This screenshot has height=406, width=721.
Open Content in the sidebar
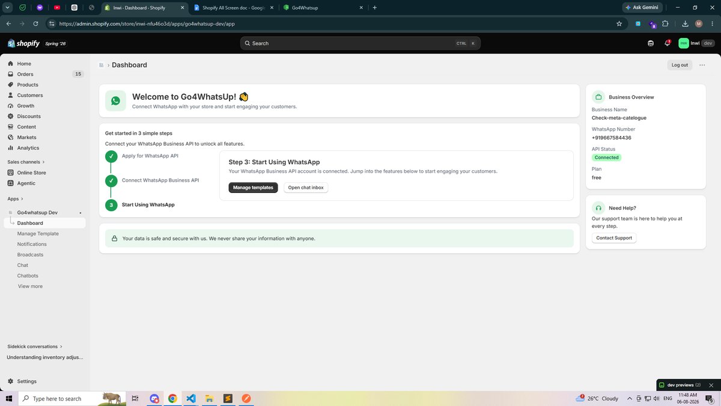tap(26, 127)
